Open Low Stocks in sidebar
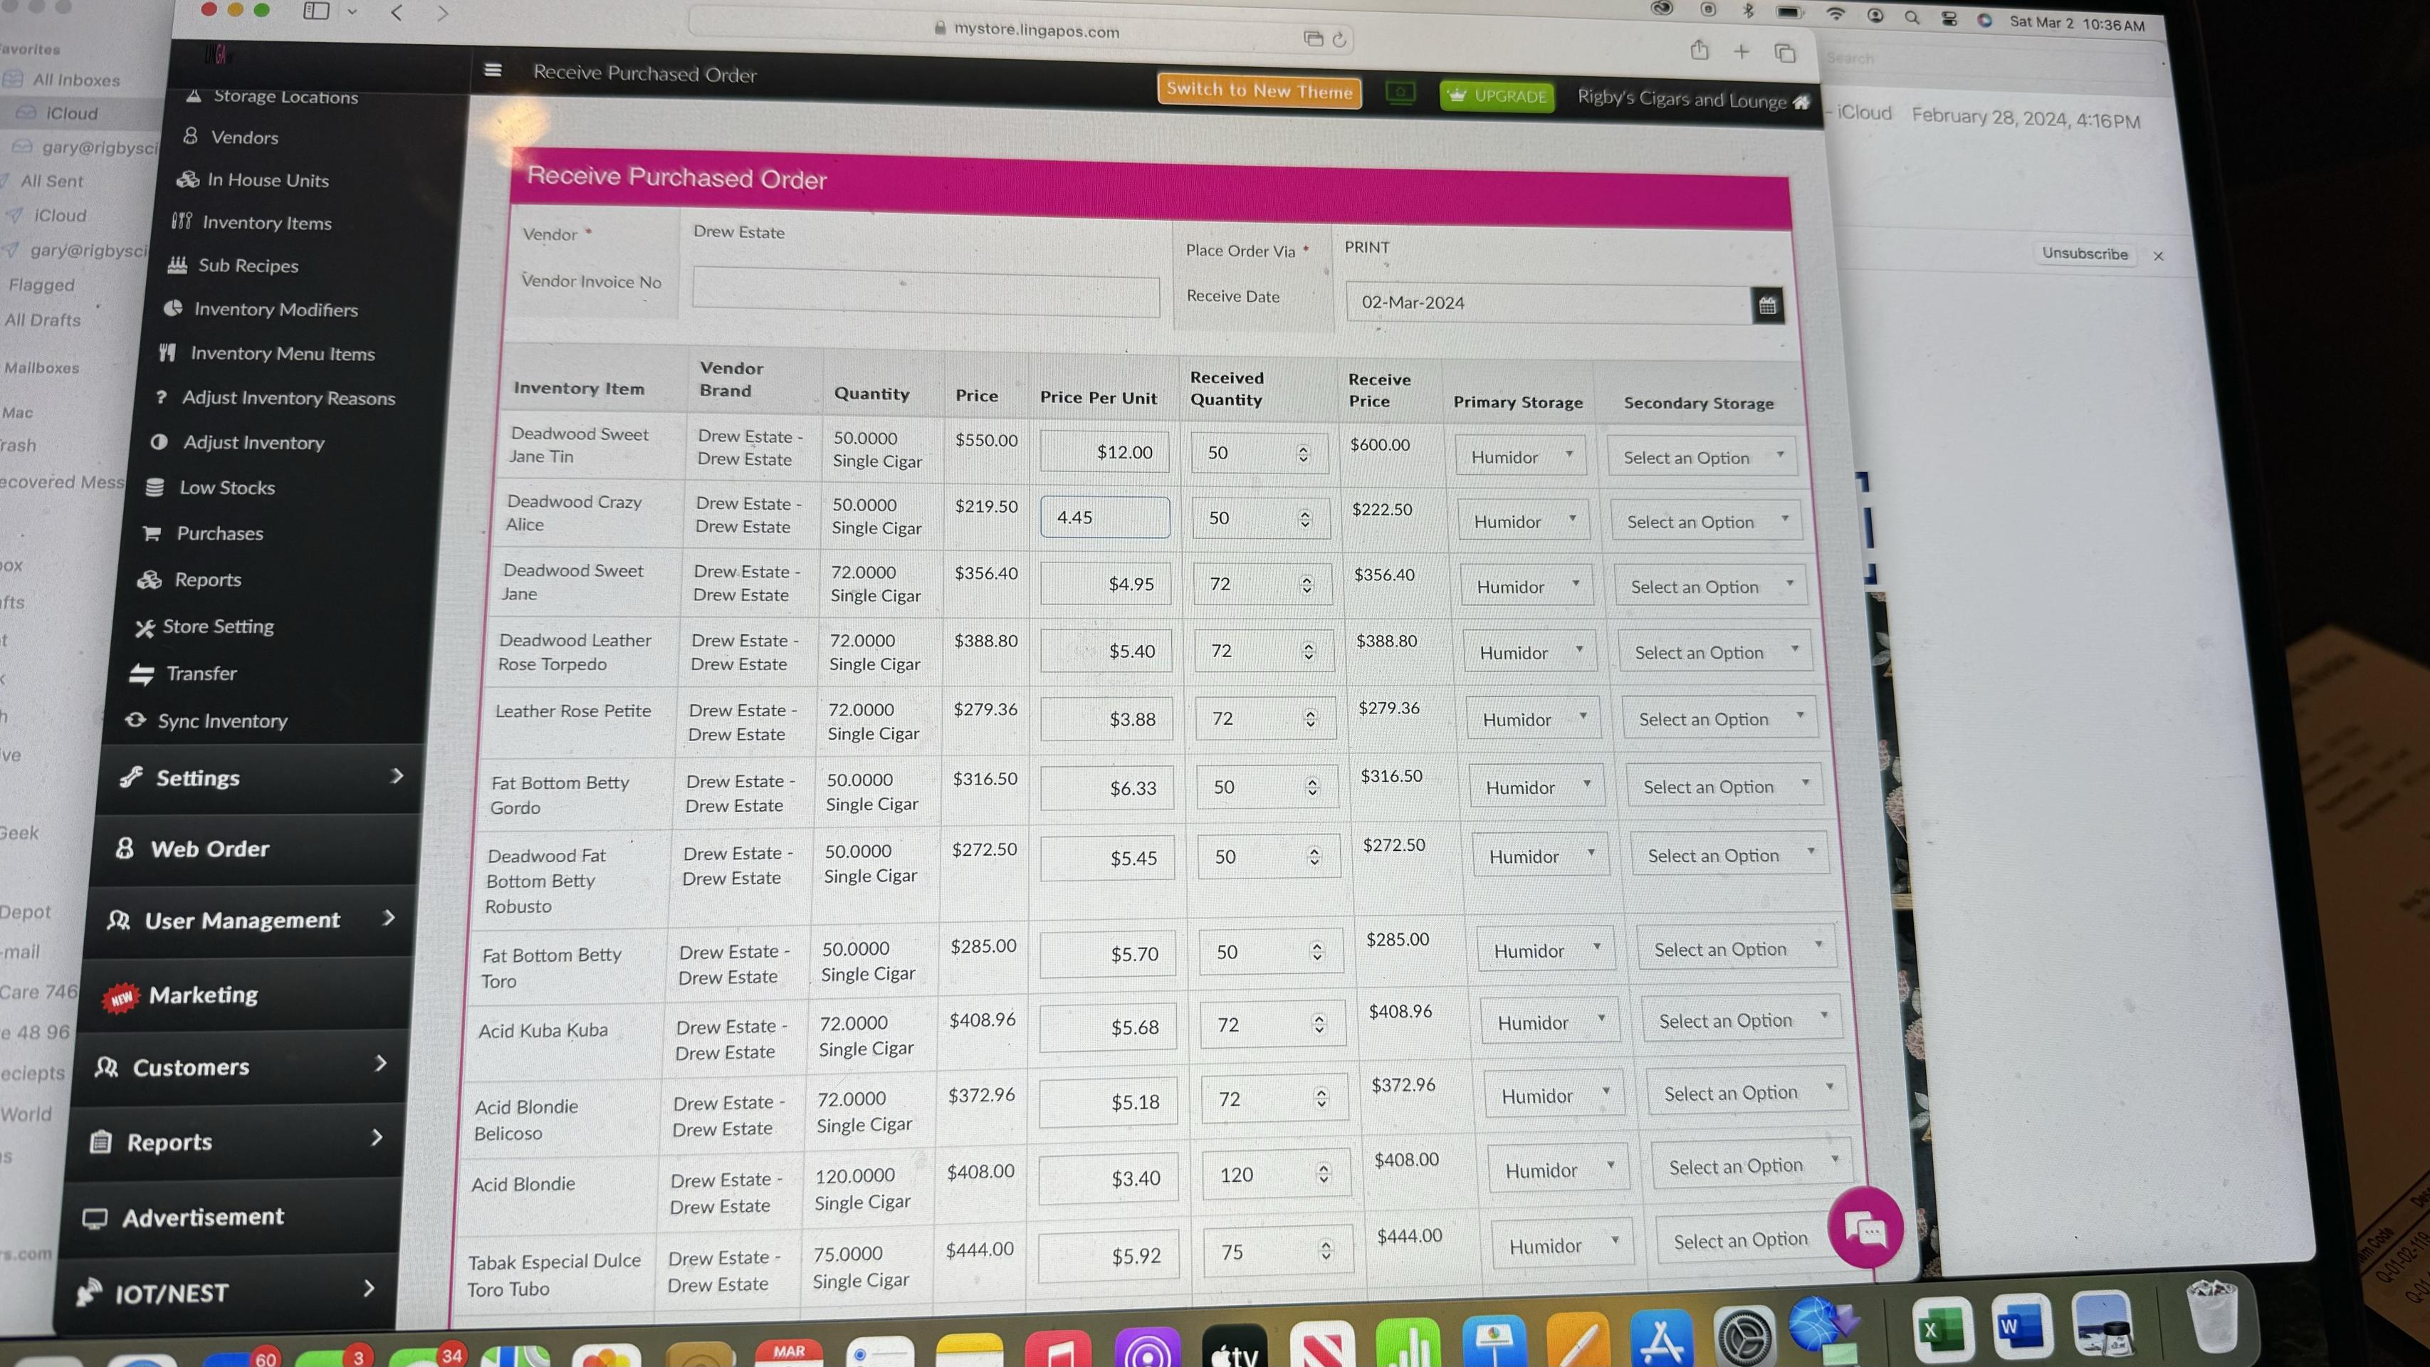The height and width of the screenshot is (1367, 2430). point(226,487)
